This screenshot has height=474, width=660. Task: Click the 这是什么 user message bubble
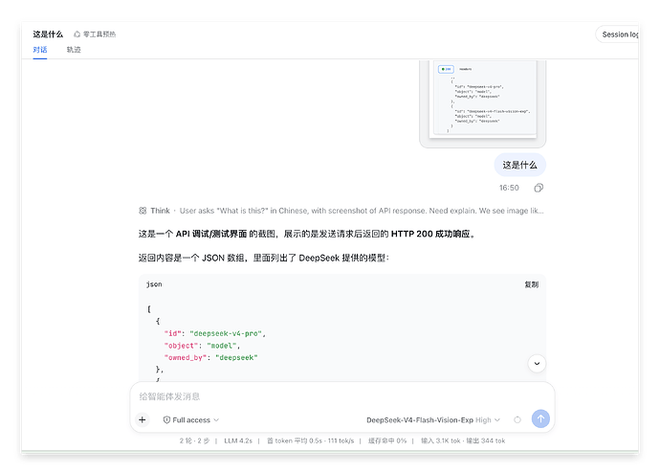point(519,165)
